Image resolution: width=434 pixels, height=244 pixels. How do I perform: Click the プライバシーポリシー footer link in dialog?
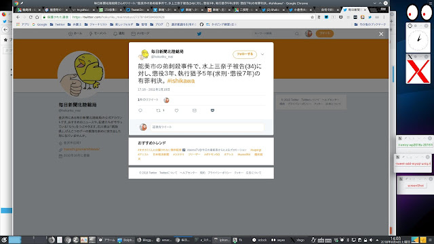220,173
